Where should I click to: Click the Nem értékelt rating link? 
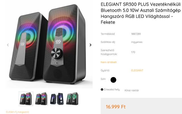coord(109,62)
